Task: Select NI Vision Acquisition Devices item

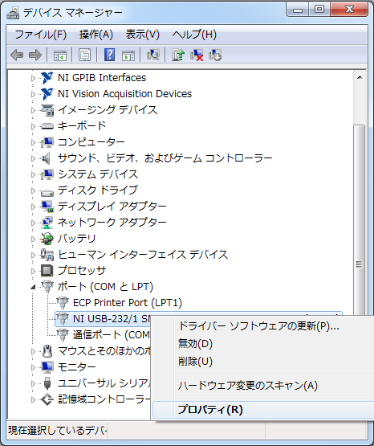Action: [124, 94]
